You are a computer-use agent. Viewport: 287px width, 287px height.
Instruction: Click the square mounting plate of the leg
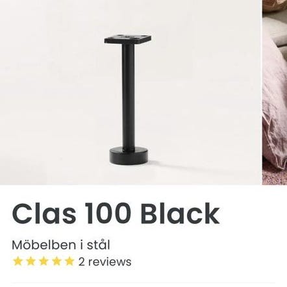pyautogui.click(x=128, y=40)
